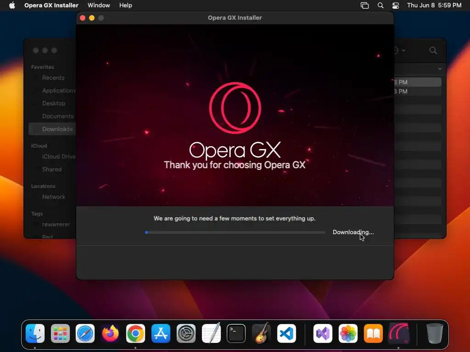
Task: Select Downloads in Finder sidebar
Action: pos(52,129)
